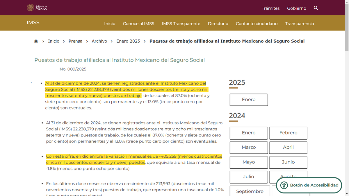Click bold breadcrumb current page title

[227, 41]
